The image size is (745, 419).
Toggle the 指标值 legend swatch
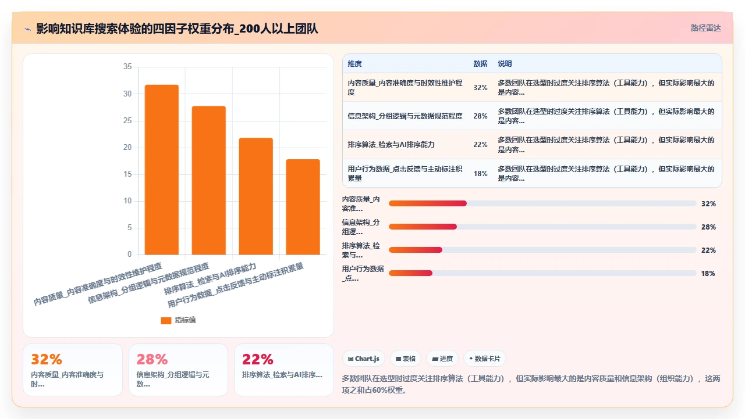point(166,320)
